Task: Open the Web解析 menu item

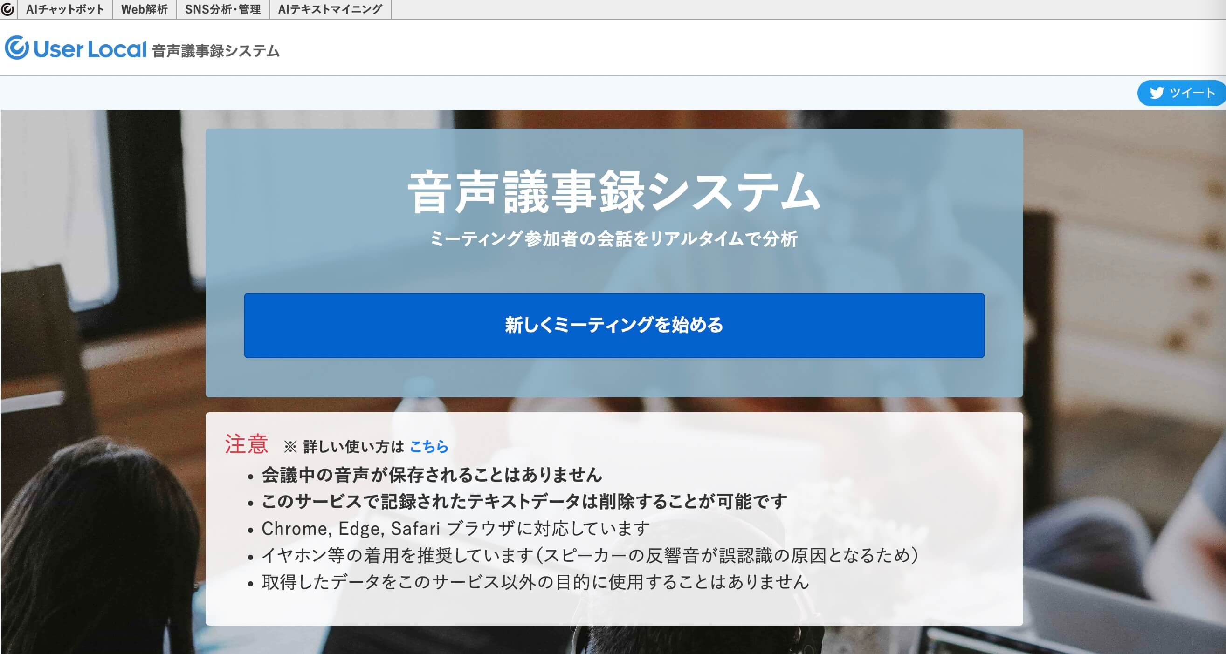Action: click(x=144, y=9)
